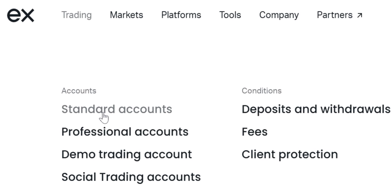
Task: Click the Conditions section heading
Action: (x=262, y=91)
